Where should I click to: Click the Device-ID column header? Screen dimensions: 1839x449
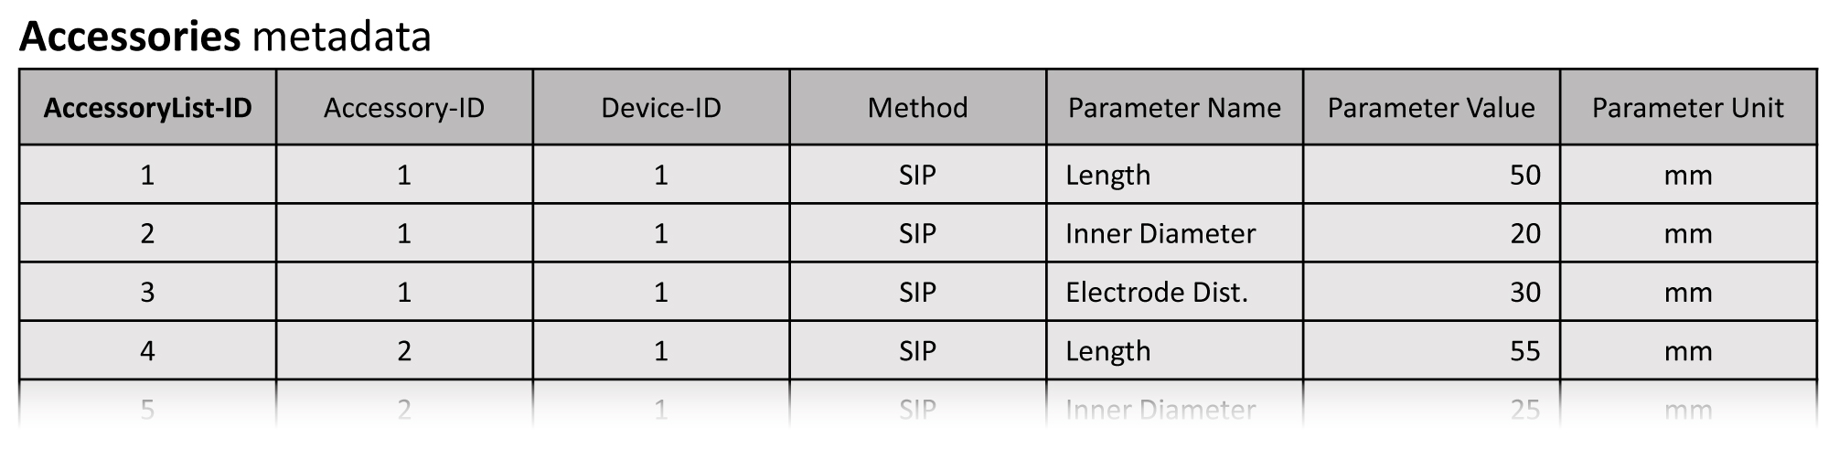pos(660,108)
